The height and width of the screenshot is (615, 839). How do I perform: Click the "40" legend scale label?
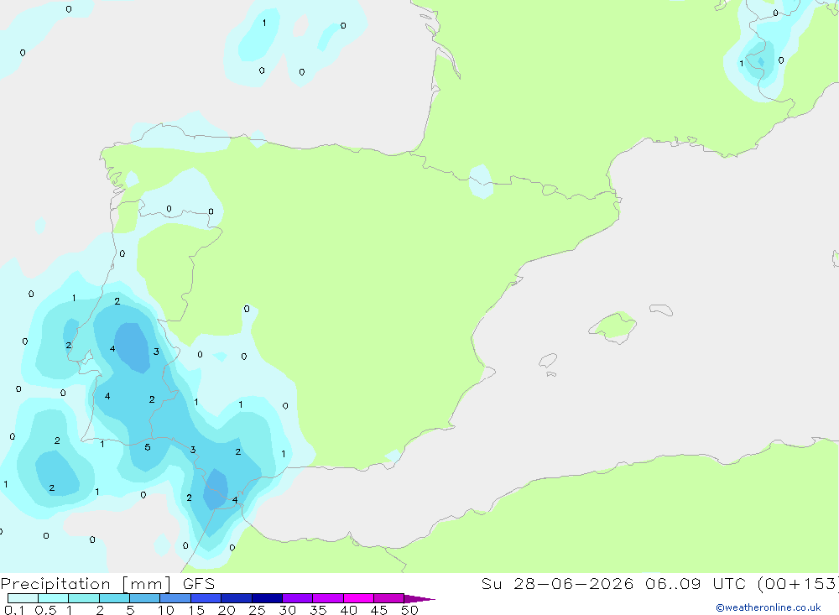click(x=349, y=610)
